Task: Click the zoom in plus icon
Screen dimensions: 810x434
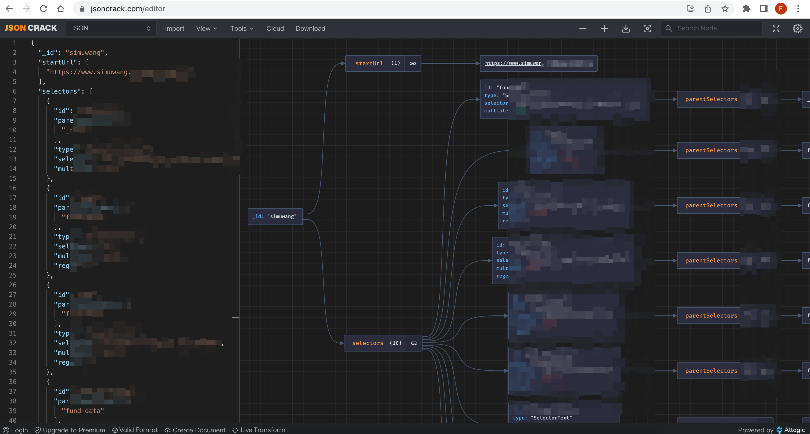Action: coord(604,28)
